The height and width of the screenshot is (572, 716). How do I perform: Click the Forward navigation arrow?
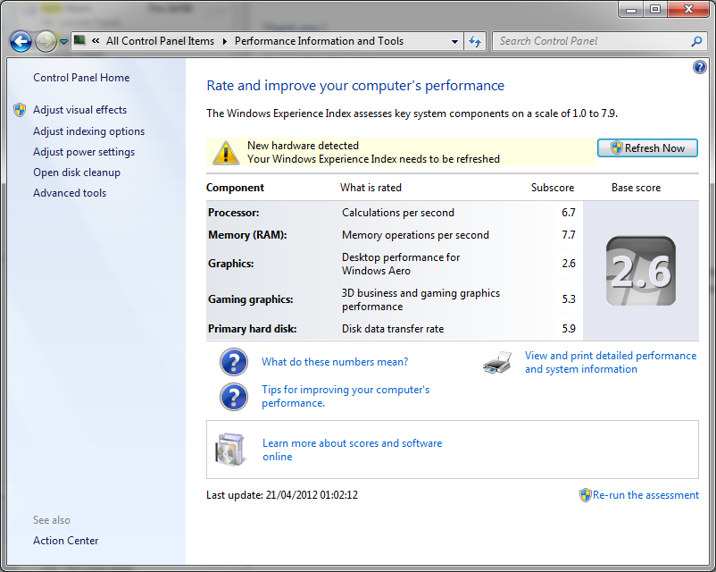(x=46, y=42)
